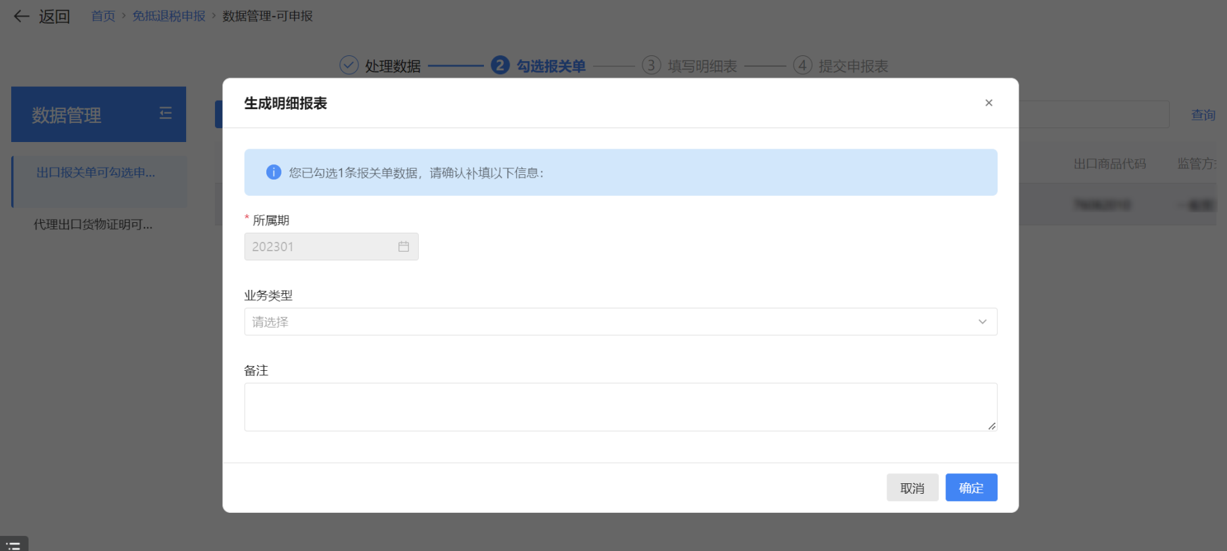
Task: Expand 业务类型 list using chevron arrow
Action: pyautogui.click(x=982, y=322)
